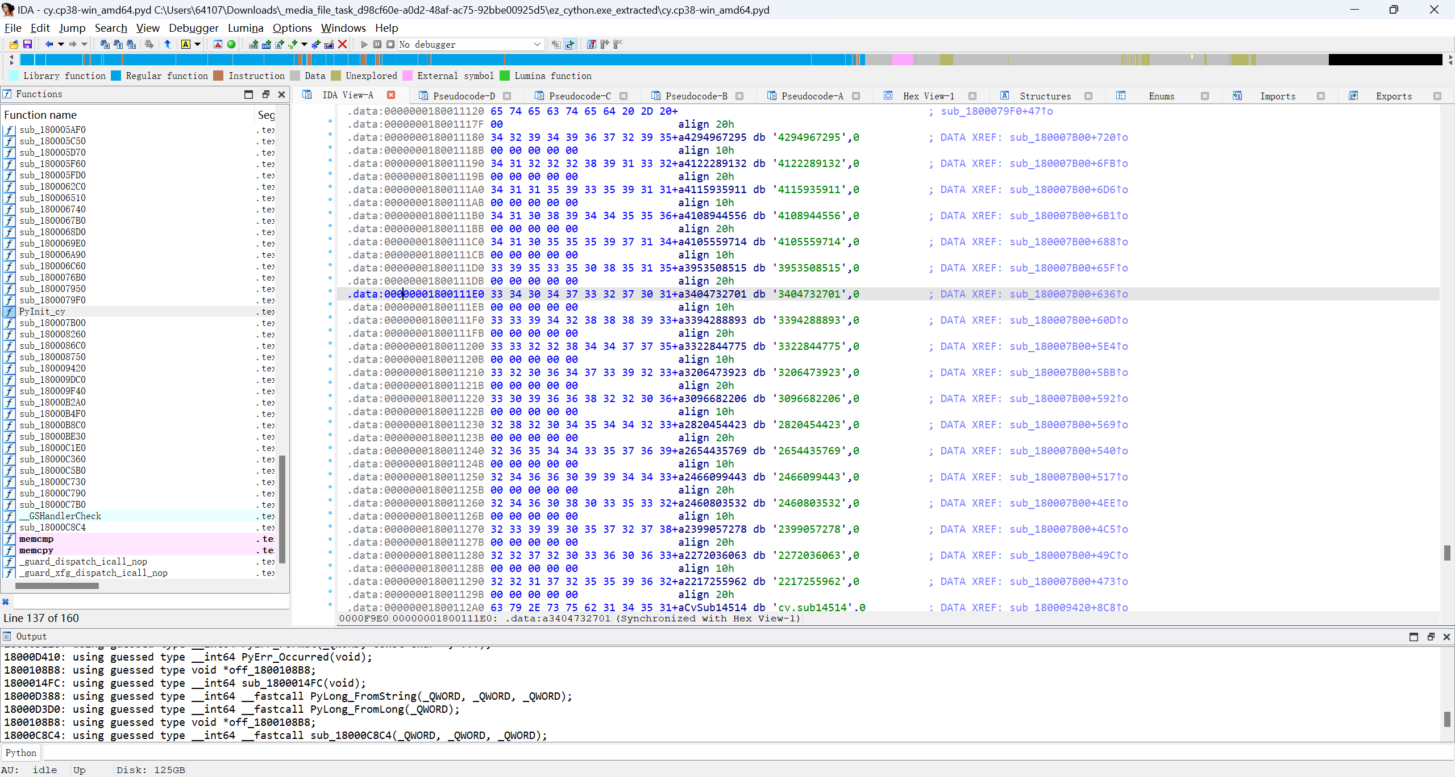Click the Save database floppy icon
The height and width of the screenshot is (777, 1455).
[x=27, y=44]
